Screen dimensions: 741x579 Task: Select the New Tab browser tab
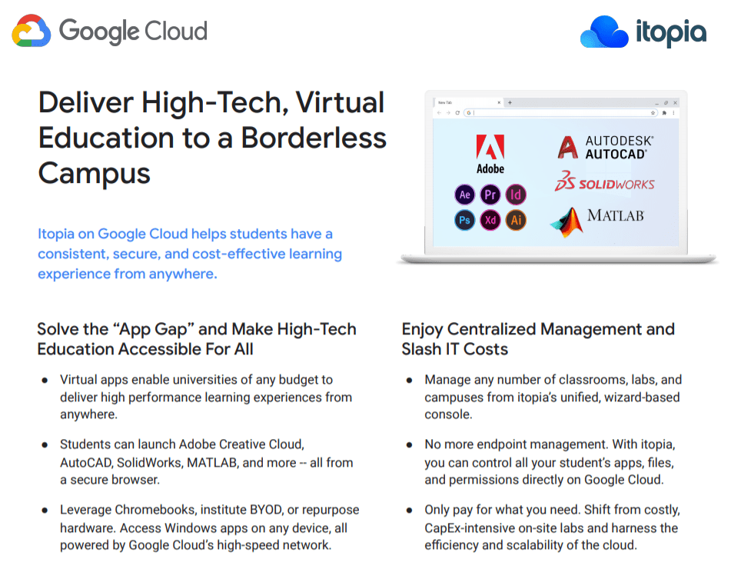(x=469, y=102)
